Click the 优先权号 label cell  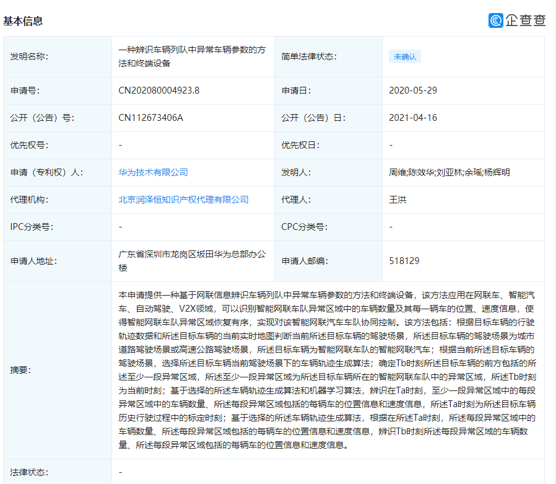tap(58, 145)
